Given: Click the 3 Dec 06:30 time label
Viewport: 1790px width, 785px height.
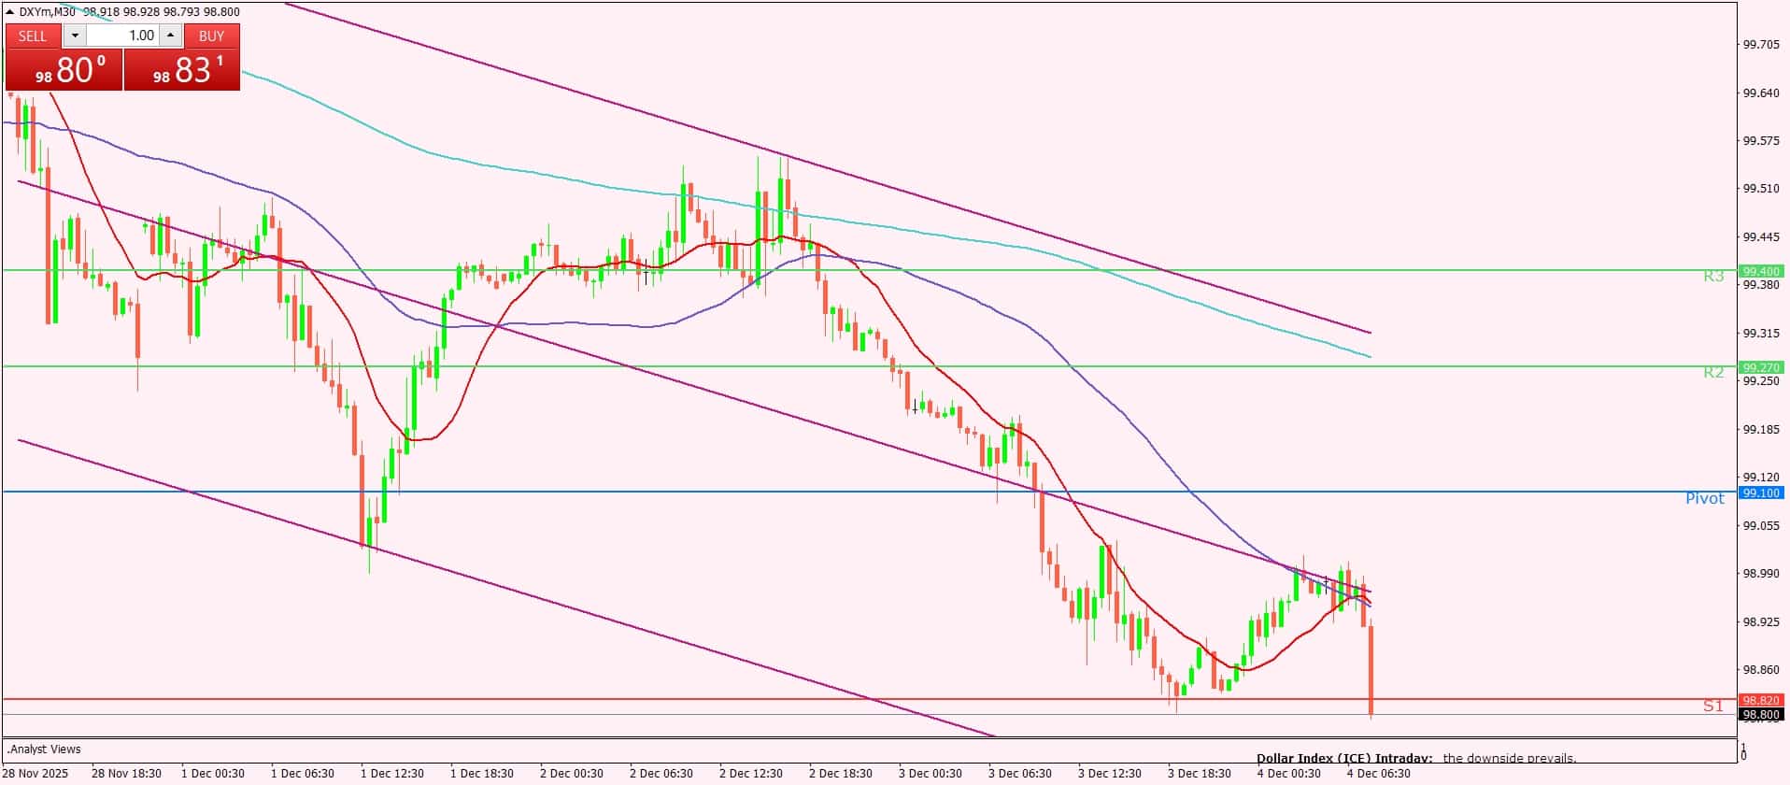Looking at the screenshot, I should tap(1020, 774).
